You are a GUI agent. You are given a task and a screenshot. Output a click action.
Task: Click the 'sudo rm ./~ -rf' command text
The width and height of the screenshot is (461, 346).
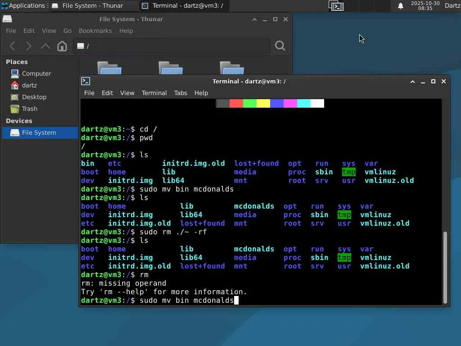tap(173, 232)
